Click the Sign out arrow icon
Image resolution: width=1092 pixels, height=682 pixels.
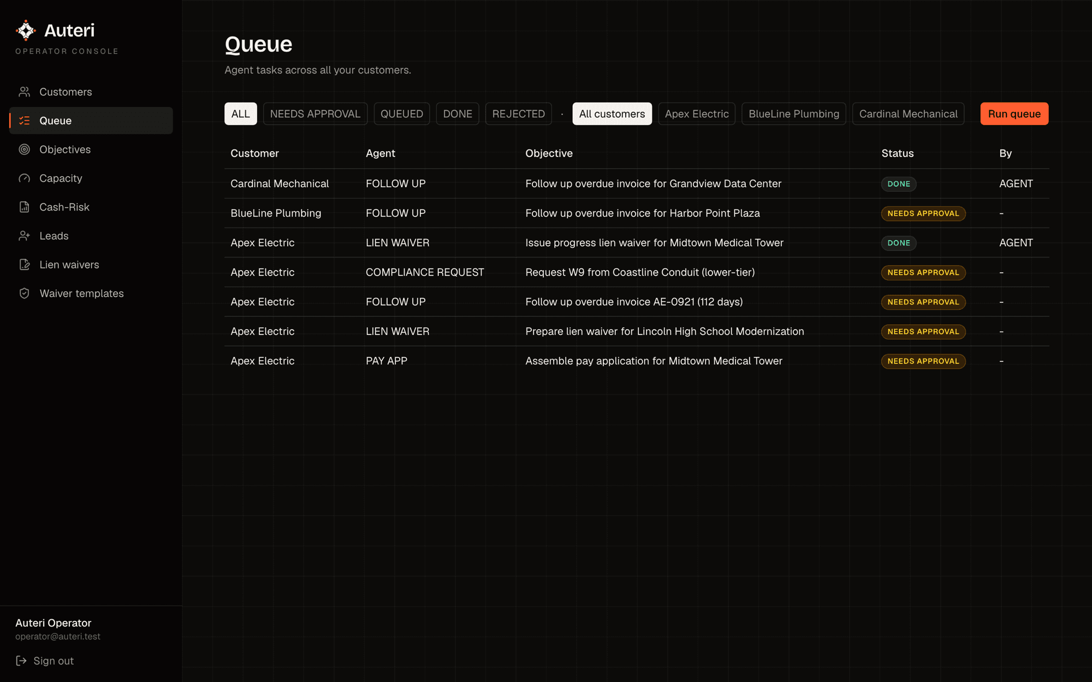tap(21, 661)
